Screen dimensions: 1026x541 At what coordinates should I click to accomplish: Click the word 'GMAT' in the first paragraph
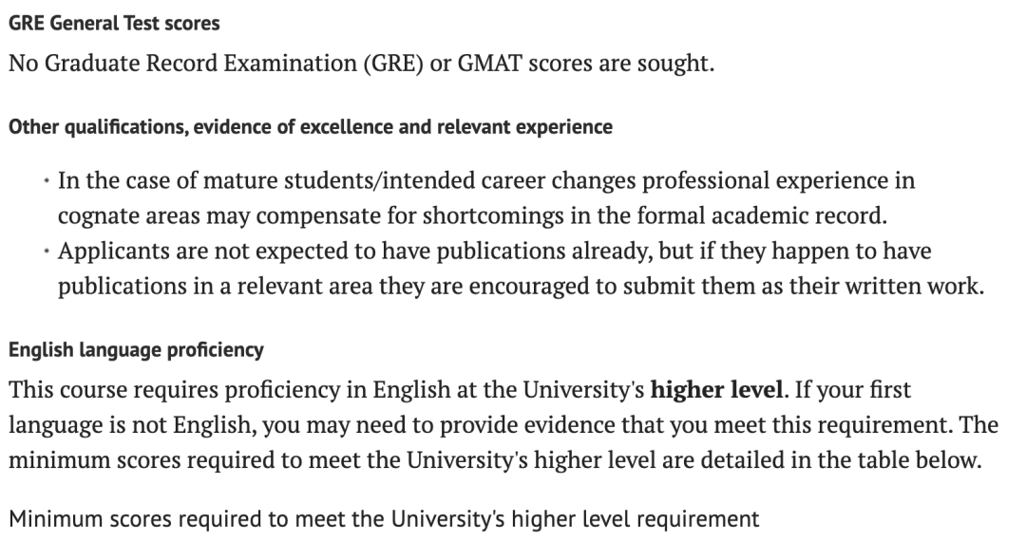(x=489, y=64)
